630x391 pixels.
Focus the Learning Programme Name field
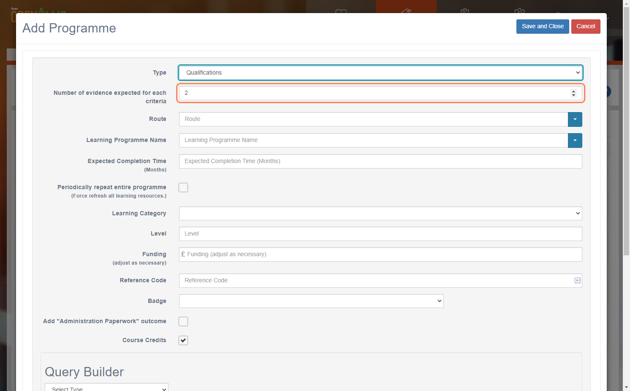click(373, 140)
